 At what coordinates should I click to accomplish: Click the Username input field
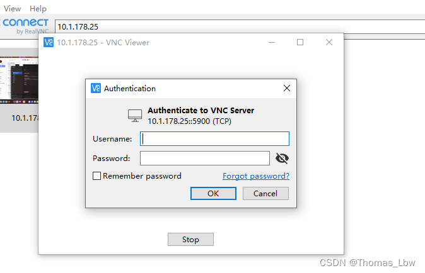[214, 138]
